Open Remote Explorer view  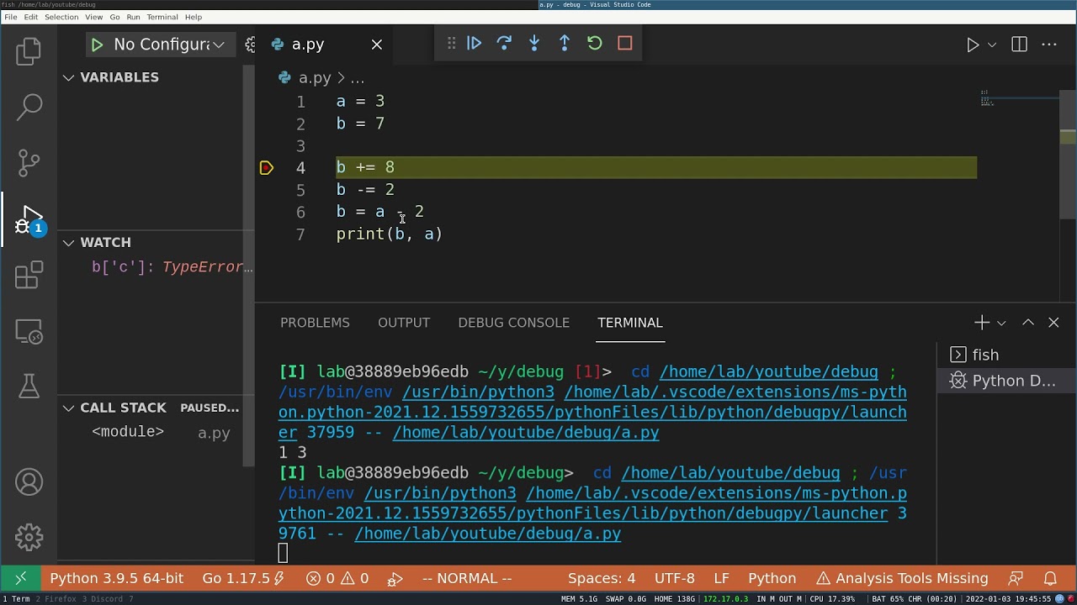click(29, 332)
